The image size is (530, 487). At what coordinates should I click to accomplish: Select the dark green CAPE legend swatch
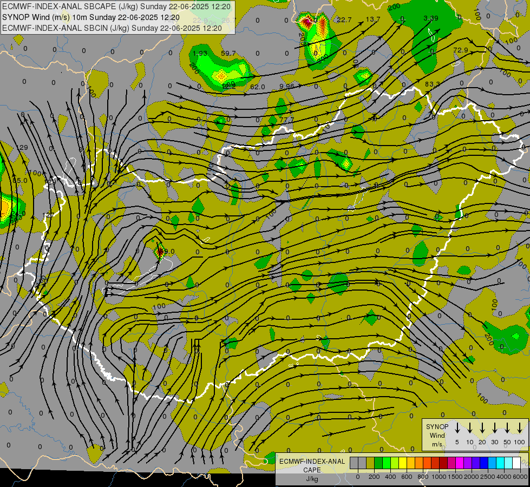tap(378, 463)
